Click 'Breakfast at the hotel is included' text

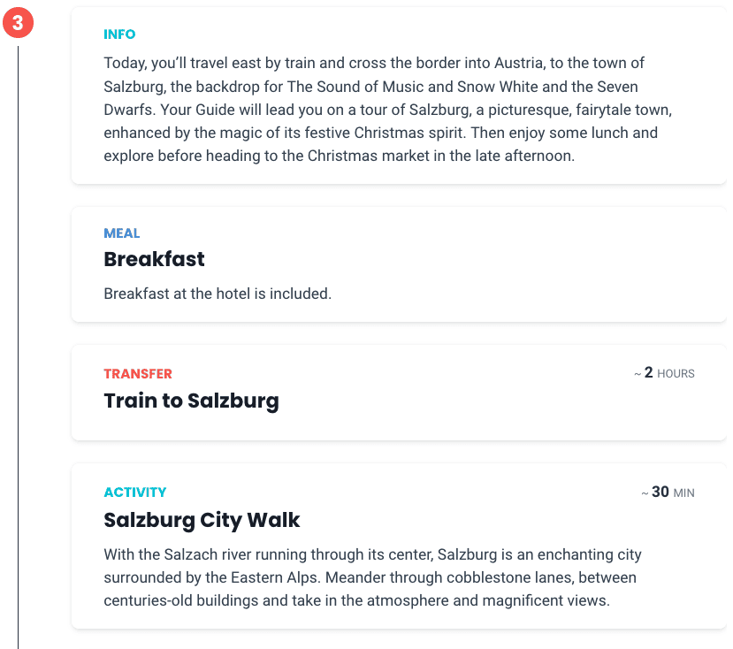(218, 294)
